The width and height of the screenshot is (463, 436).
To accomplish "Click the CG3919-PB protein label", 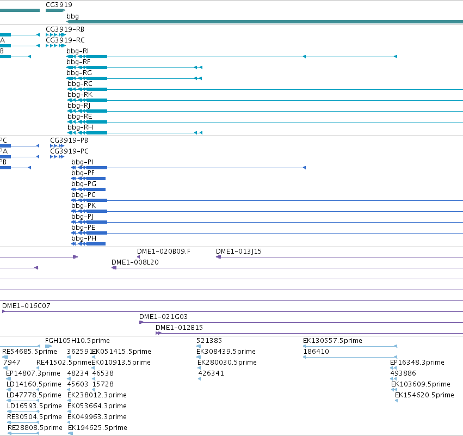I will (x=69, y=140).
